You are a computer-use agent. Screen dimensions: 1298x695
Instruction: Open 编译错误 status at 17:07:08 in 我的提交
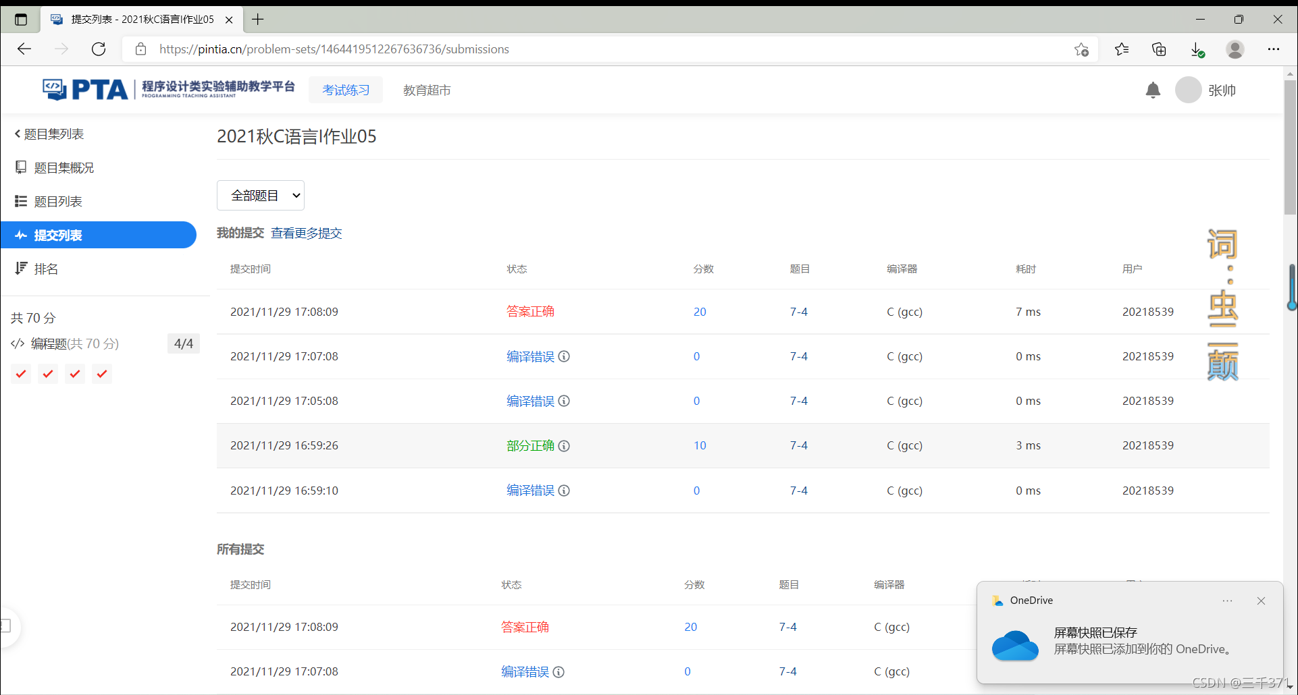(x=530, y=356)
